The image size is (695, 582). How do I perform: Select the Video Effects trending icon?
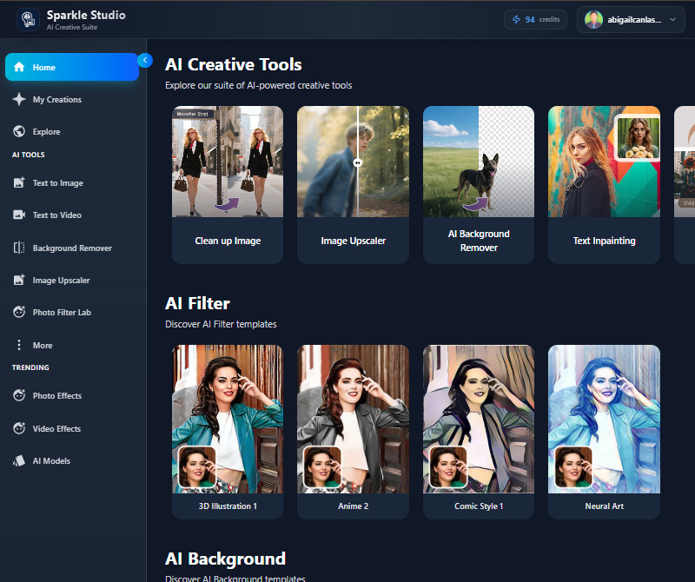tap(19, 428)
